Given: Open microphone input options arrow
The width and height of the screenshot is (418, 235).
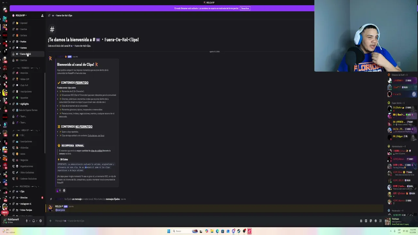Looking at the screenshot, I should pyautogui.click(x=30, y=221).
